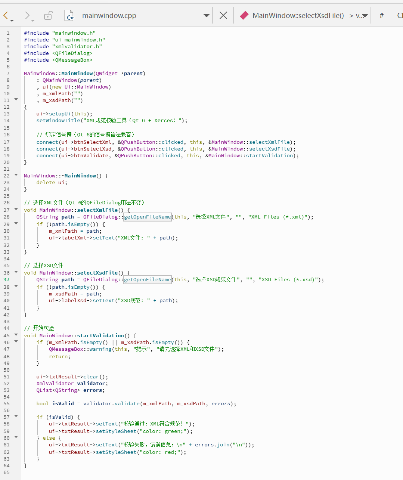
Task: Collapse selectXsdFile fold at line 36
Action: coord(16,272)
